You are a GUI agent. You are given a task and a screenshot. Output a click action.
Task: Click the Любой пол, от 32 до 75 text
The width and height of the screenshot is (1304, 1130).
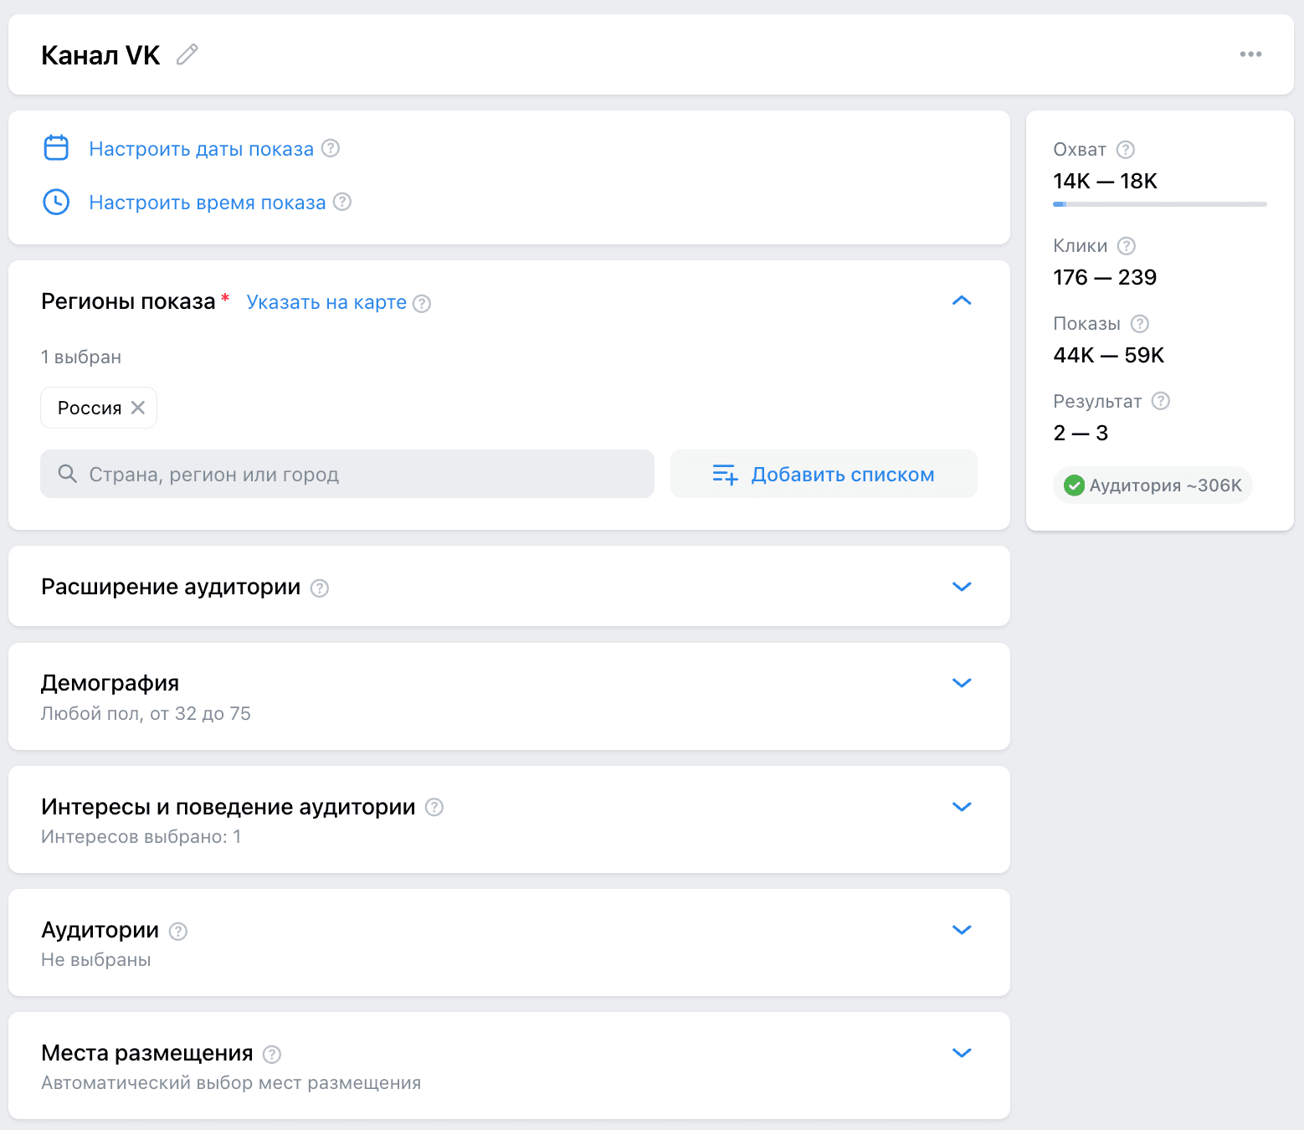point(146,714)
